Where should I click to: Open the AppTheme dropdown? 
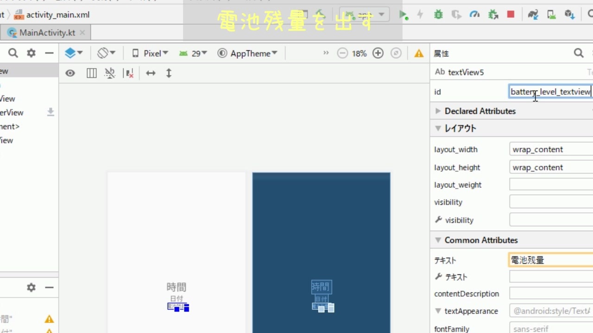coord(247,53)
